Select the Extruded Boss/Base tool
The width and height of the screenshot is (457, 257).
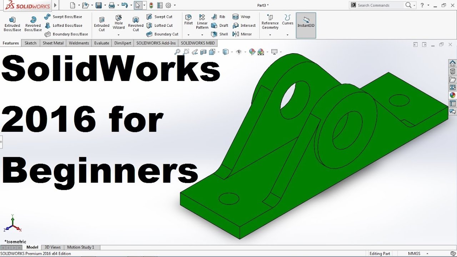pos(12,24)
